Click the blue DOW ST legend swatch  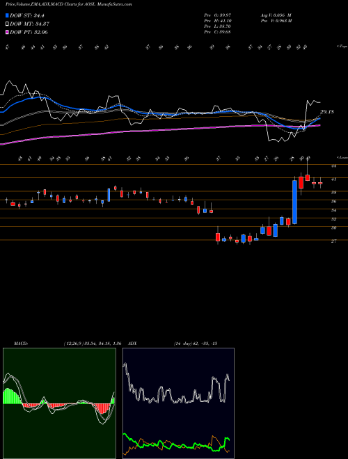(7, 15)
